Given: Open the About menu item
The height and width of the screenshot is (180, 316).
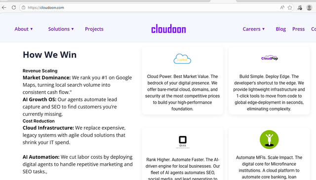Looking at the screenshot, I should tap(22, 29).
